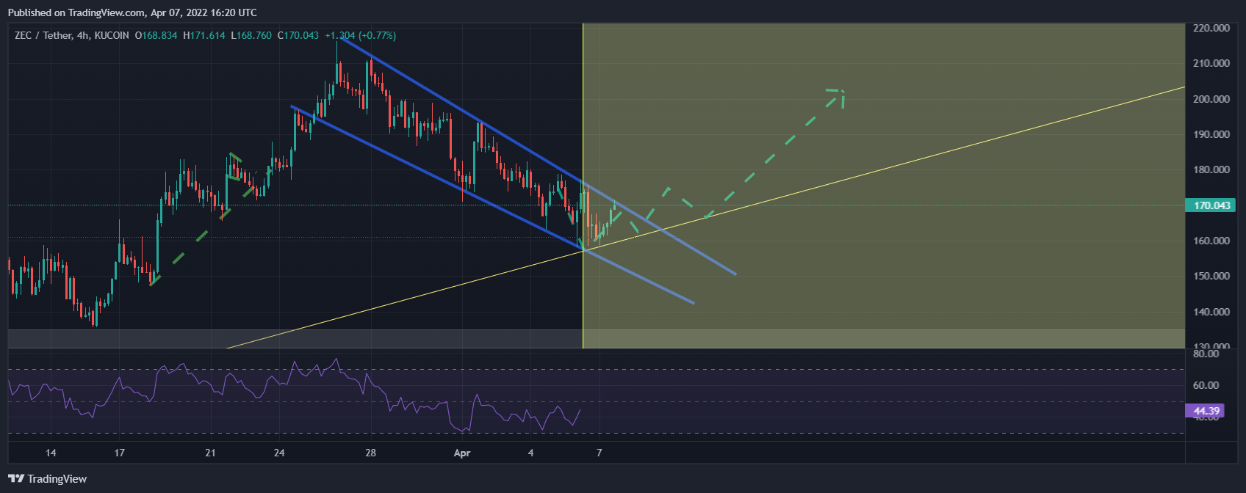The width and height of the screenshot is (1246, 493).
Task: Click the low value L168.760
Action: tap(251, 35)
